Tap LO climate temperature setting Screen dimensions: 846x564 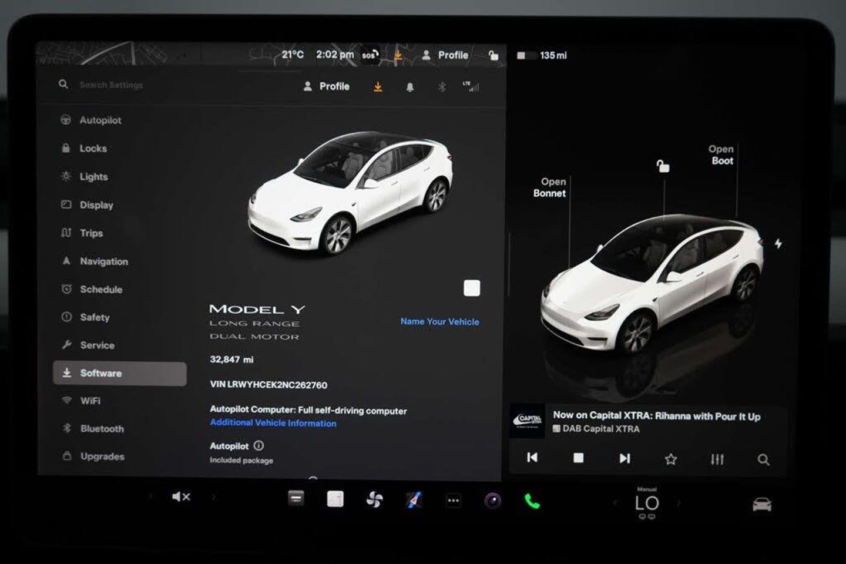pos(647,503)
